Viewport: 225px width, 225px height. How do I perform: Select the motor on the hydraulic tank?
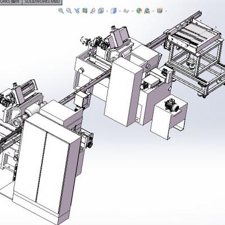point(172,105)
